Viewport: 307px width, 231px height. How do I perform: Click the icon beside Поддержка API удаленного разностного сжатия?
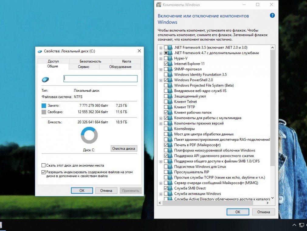click(x=170, y=156)
